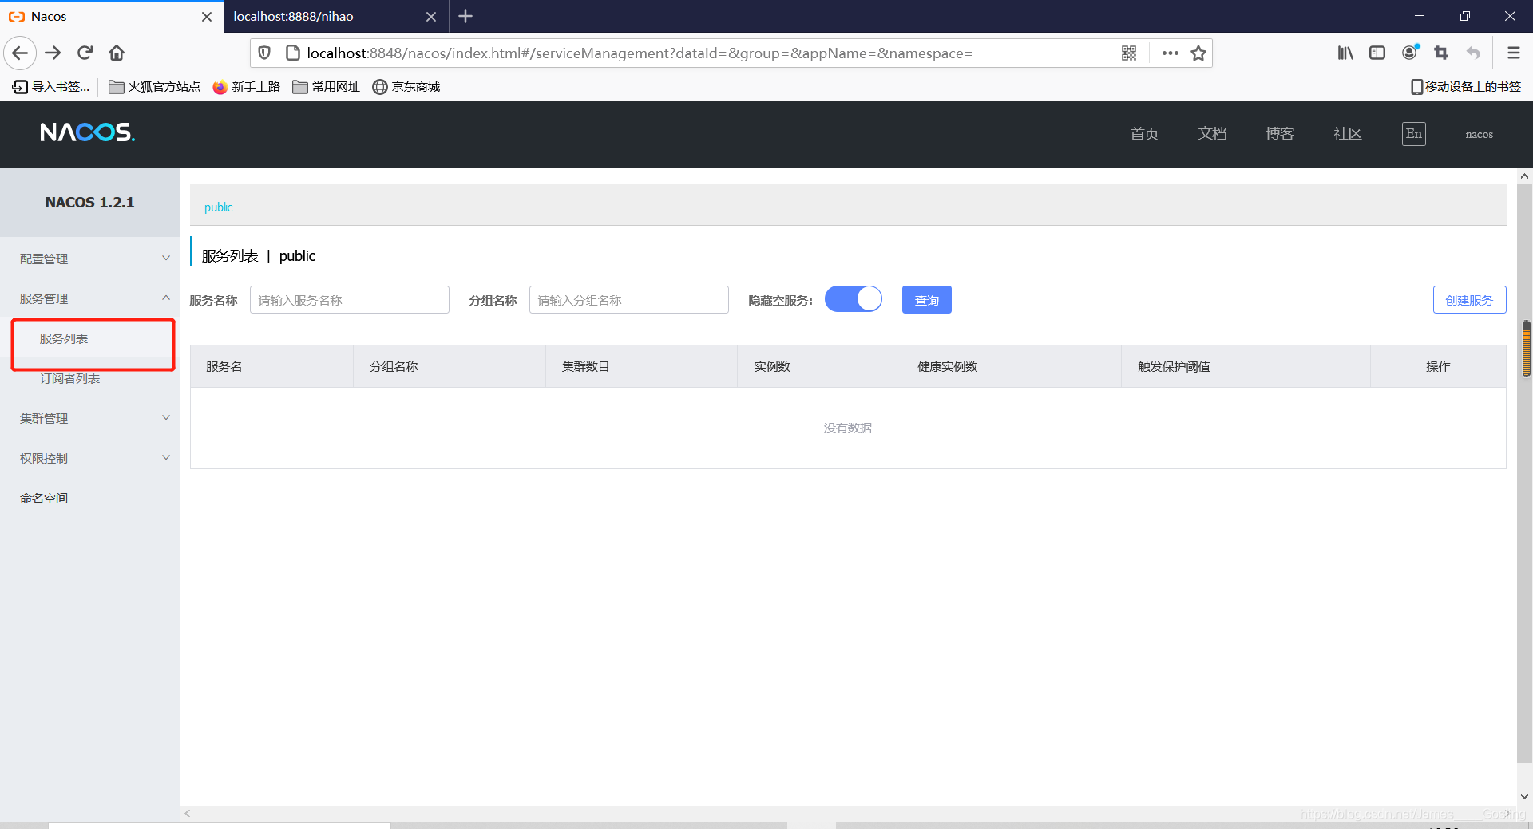The width and height of the screenshot is (1533, 829).
Task: Expand the 集群管理 menu
Action: click(89, 418)
